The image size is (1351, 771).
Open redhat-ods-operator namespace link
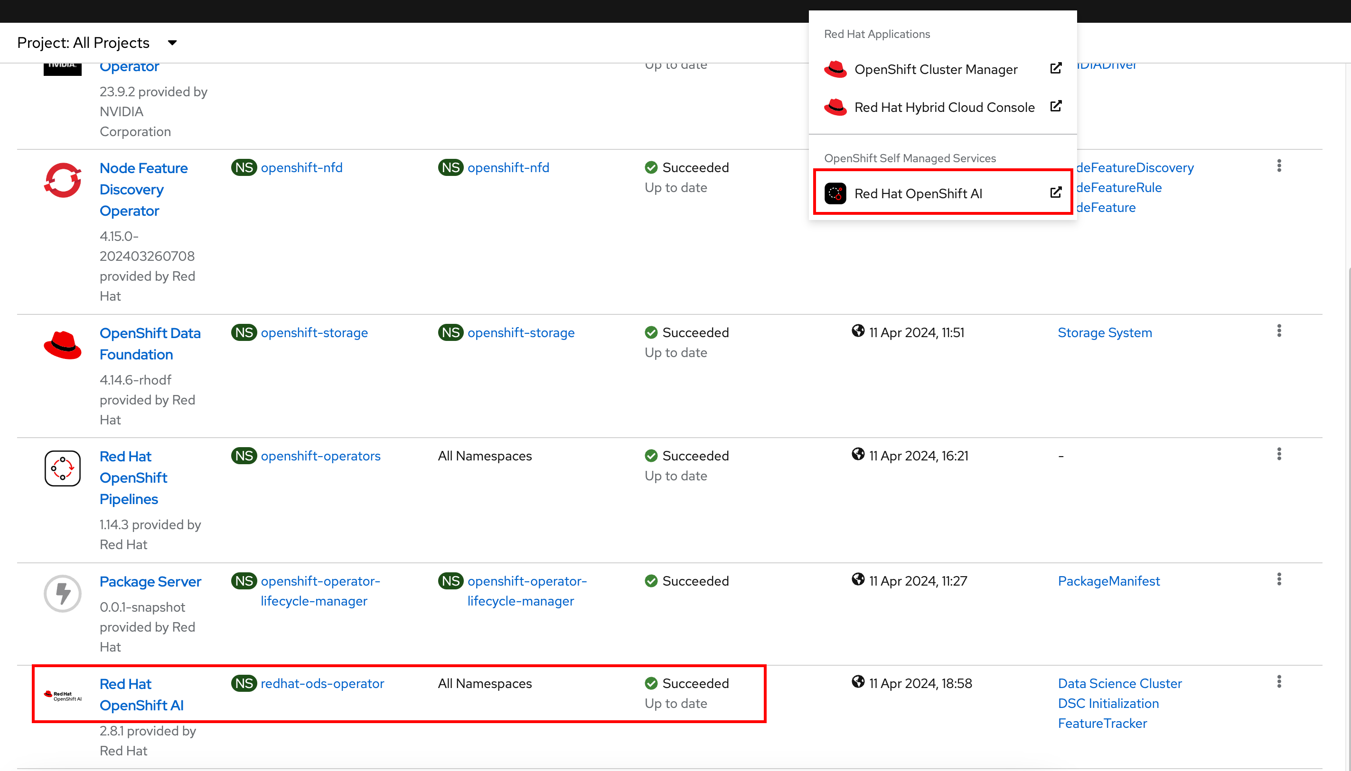coord(322,684)
